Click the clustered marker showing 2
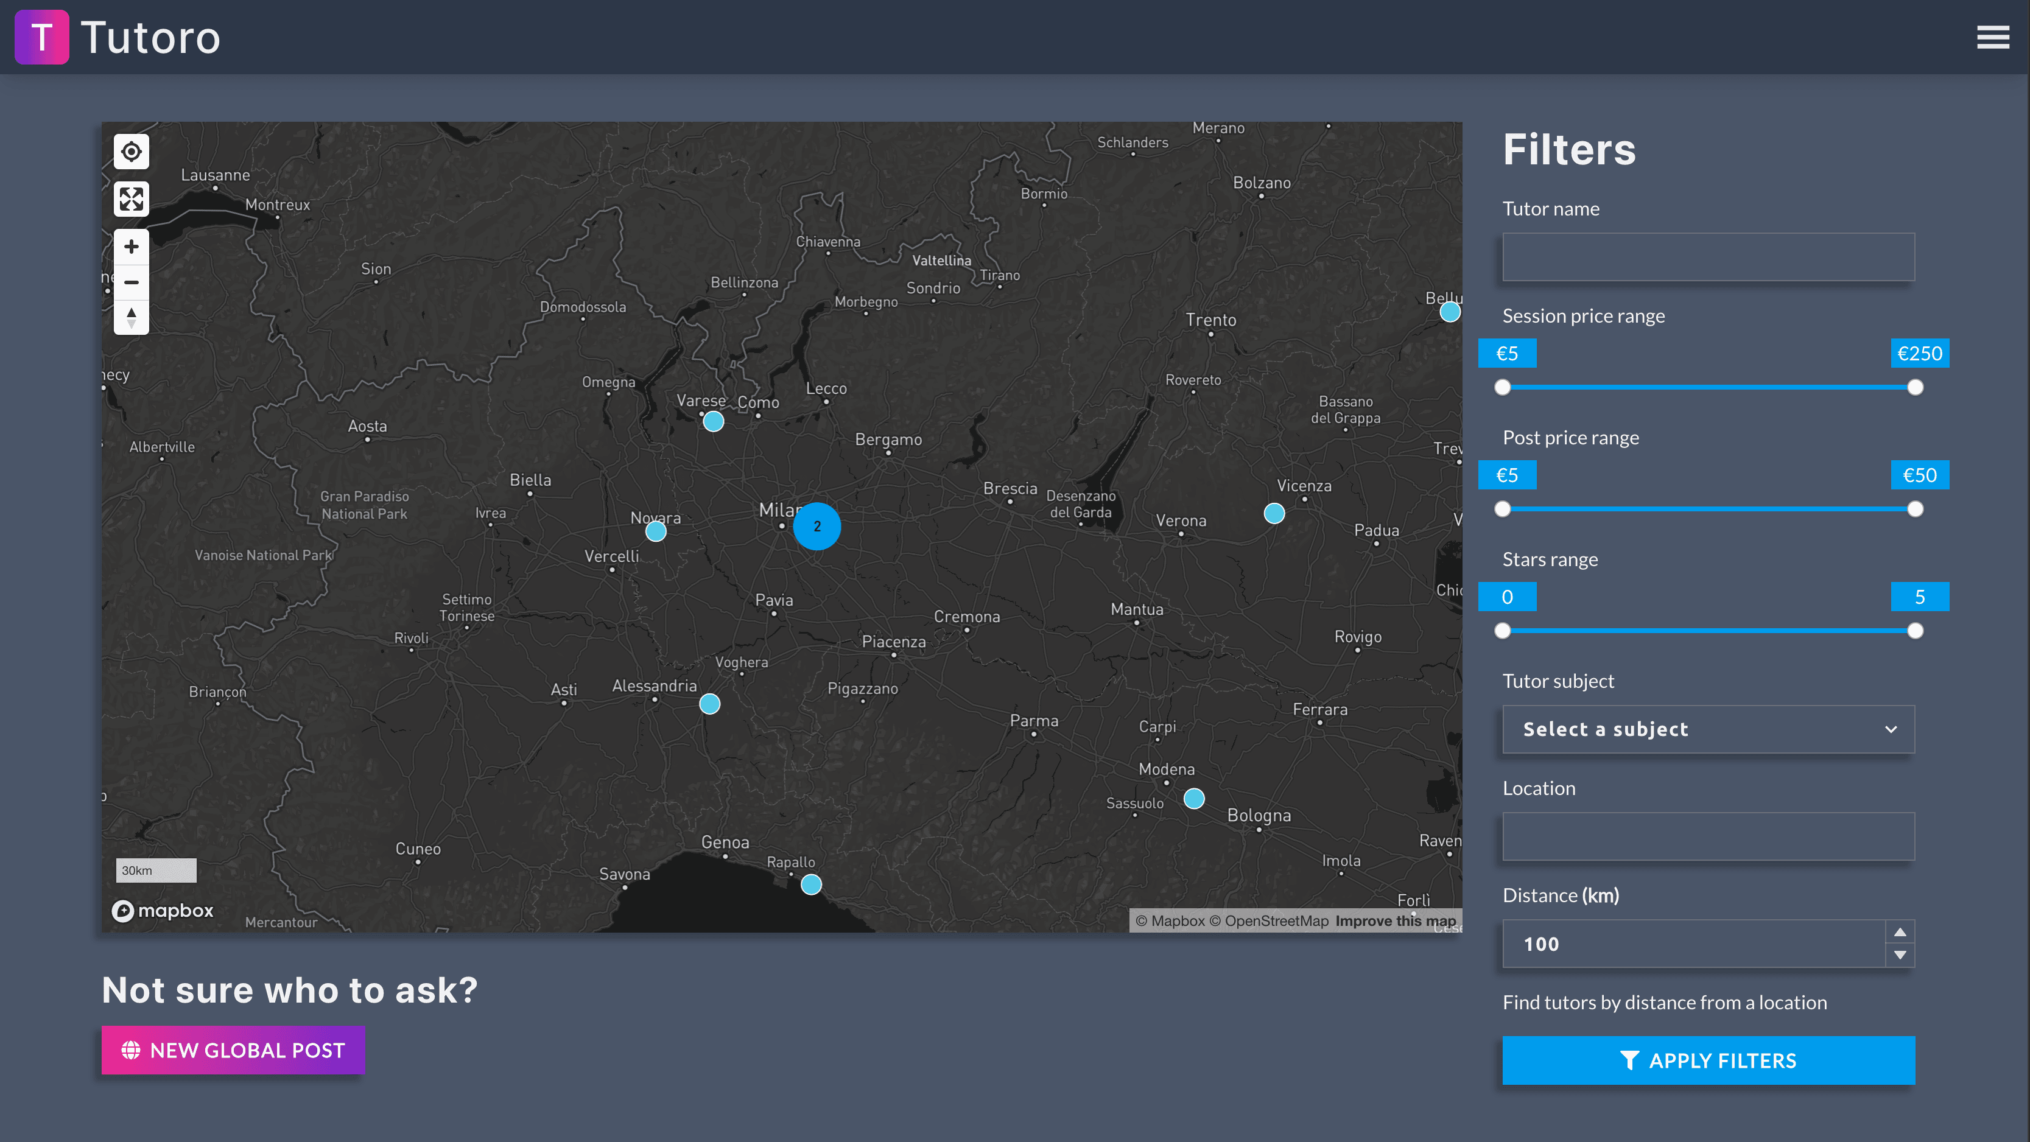The image size is (2030, 1142). [817, 526]
